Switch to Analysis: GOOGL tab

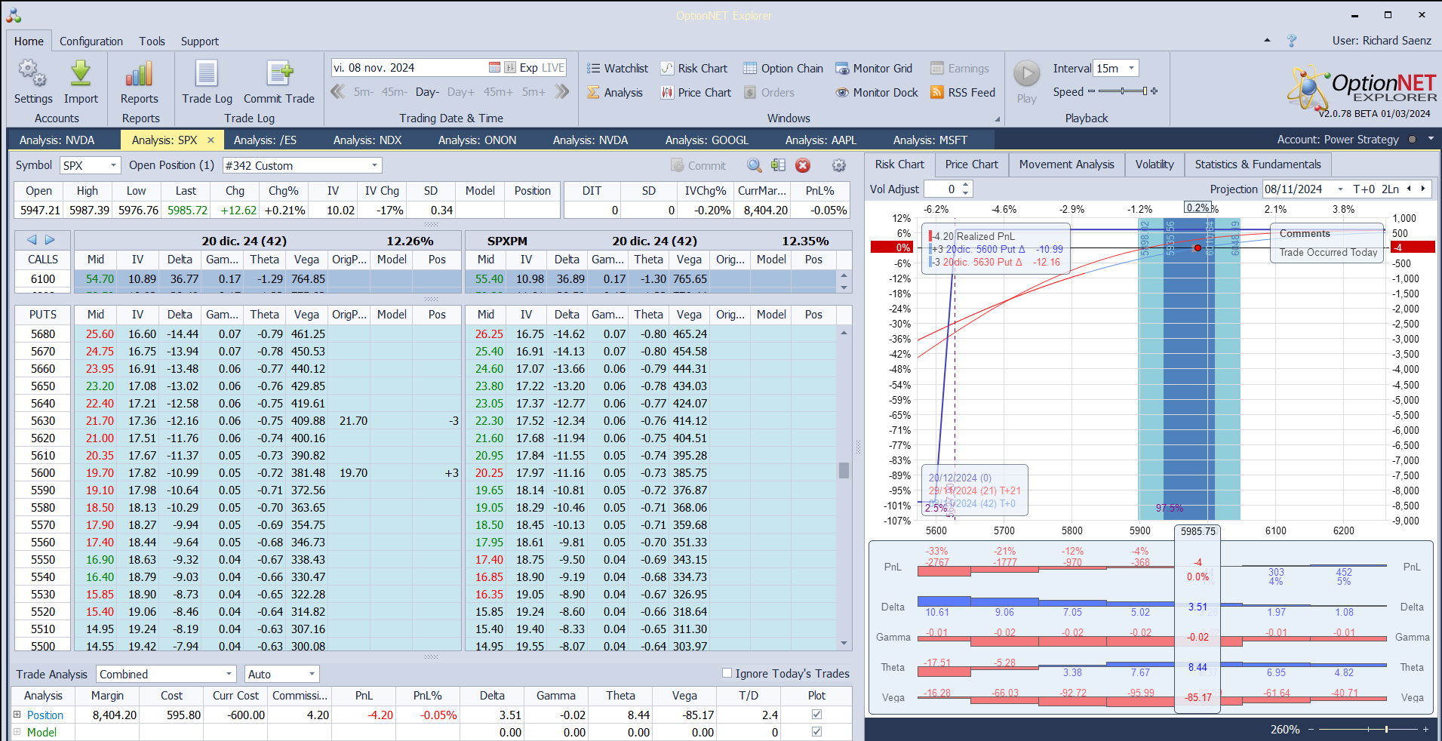707,140
